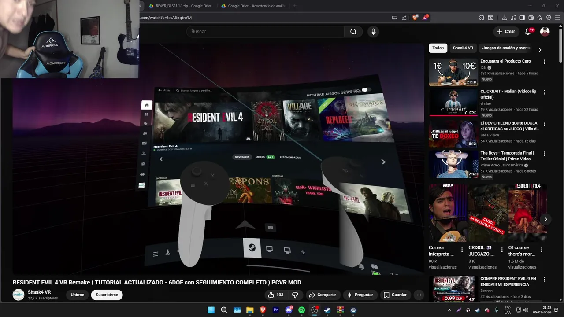The image size is (564, 317).
Task: Click the Suscribirme button
Action: (107, 295)
